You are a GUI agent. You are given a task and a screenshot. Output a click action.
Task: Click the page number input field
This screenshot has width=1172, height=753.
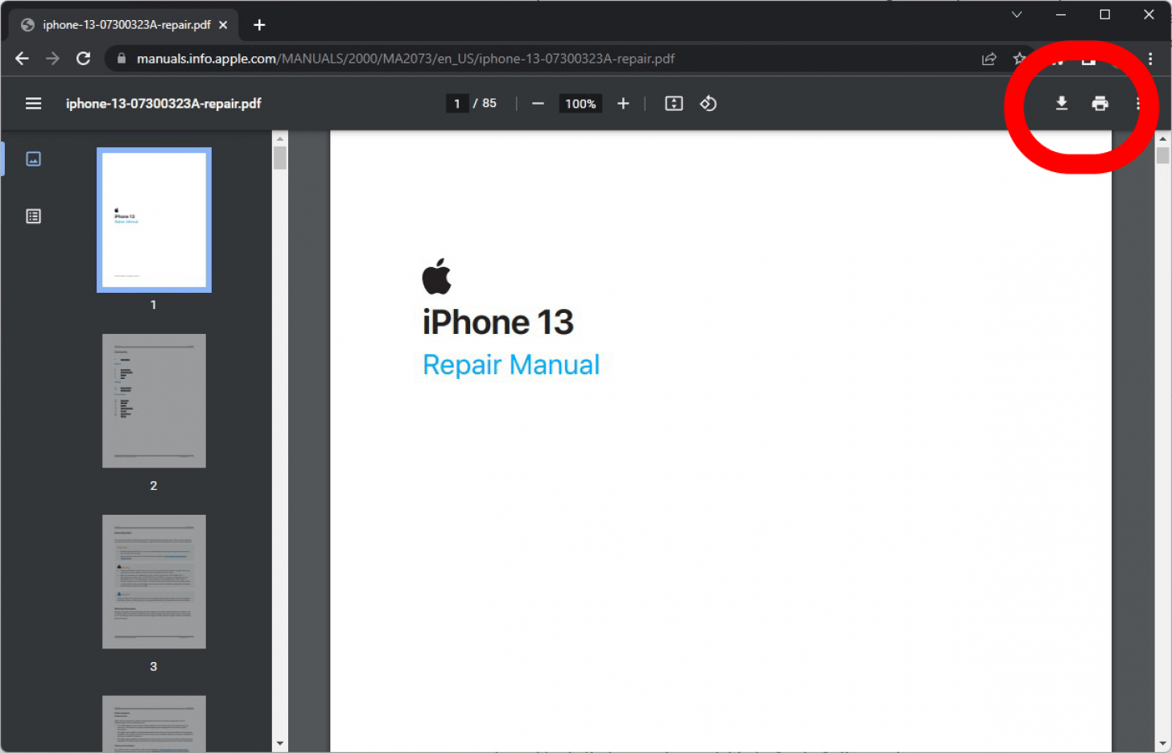point(456,104)
